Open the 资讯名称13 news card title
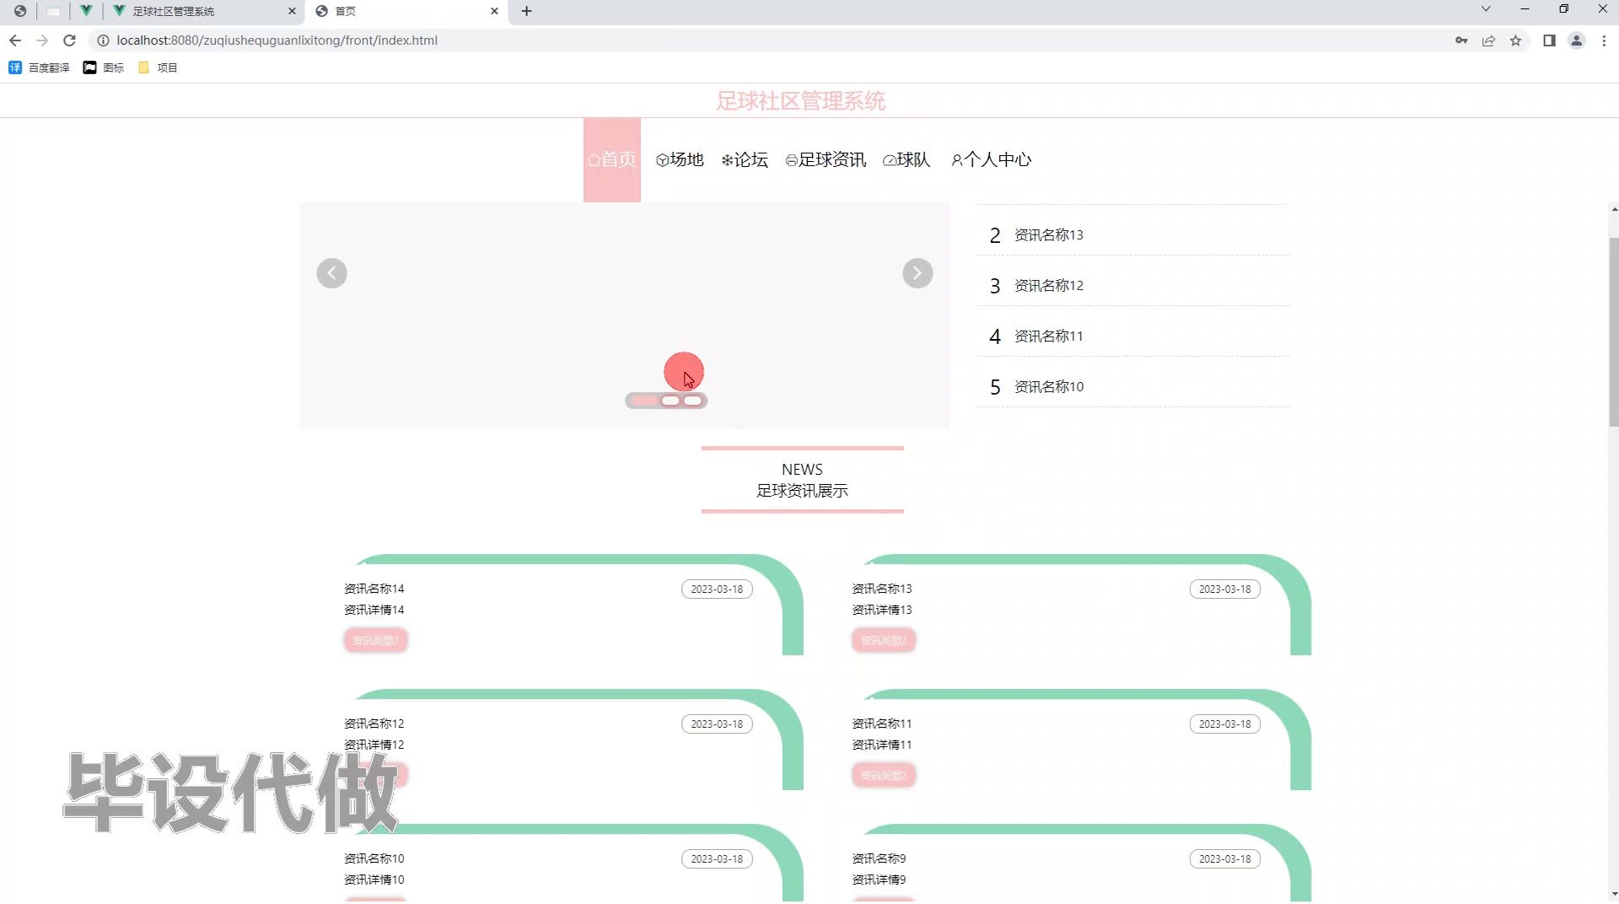1619x904 pixels. pos(882,589)
